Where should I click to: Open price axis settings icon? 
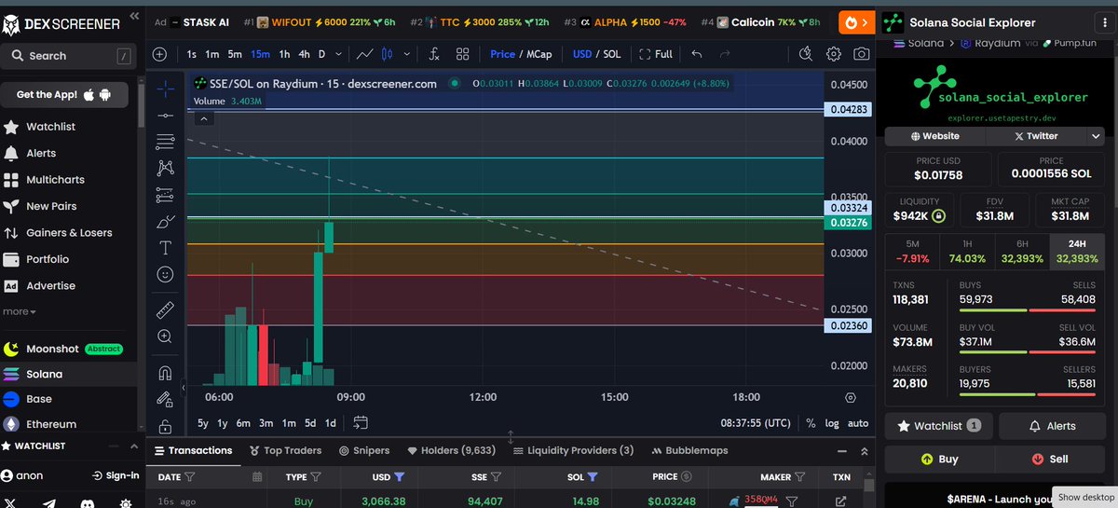[850, 397]
